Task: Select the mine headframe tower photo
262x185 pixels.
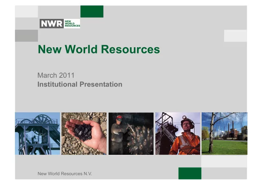Action: pyautogui.click(x=37, y=134)
